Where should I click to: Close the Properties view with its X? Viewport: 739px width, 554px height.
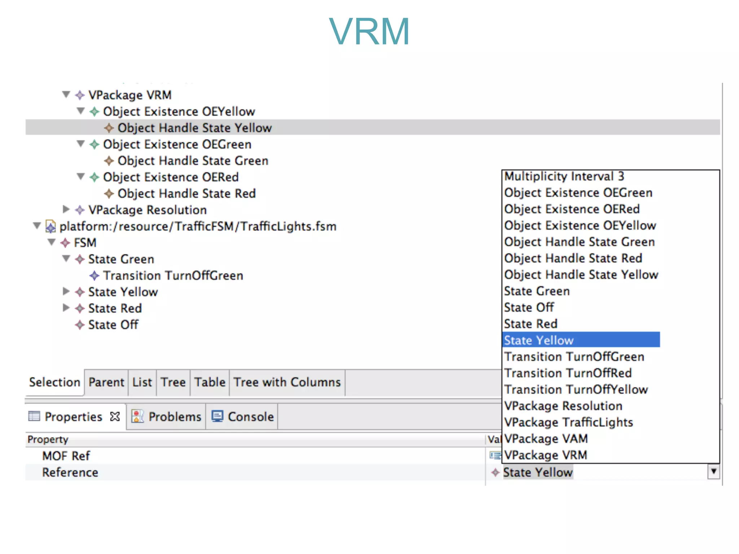[x=115, y=417]
